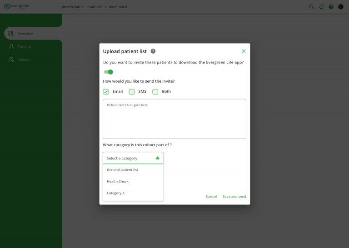Click into the default invite text box

[x=174, y=119]
